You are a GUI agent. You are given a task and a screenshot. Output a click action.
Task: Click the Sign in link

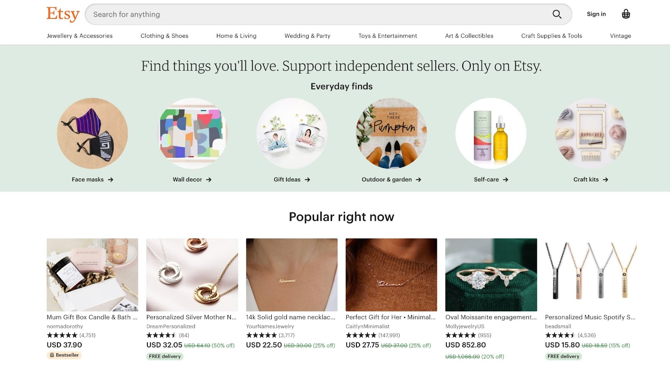point(596,14)
